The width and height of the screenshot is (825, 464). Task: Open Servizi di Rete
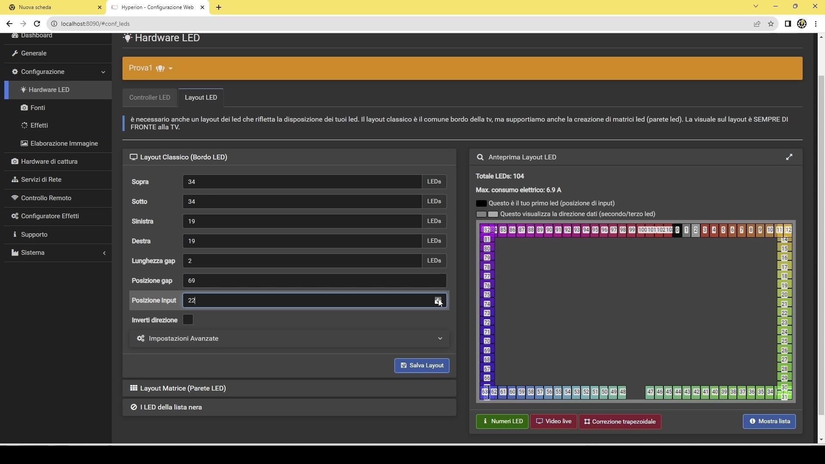42,180
